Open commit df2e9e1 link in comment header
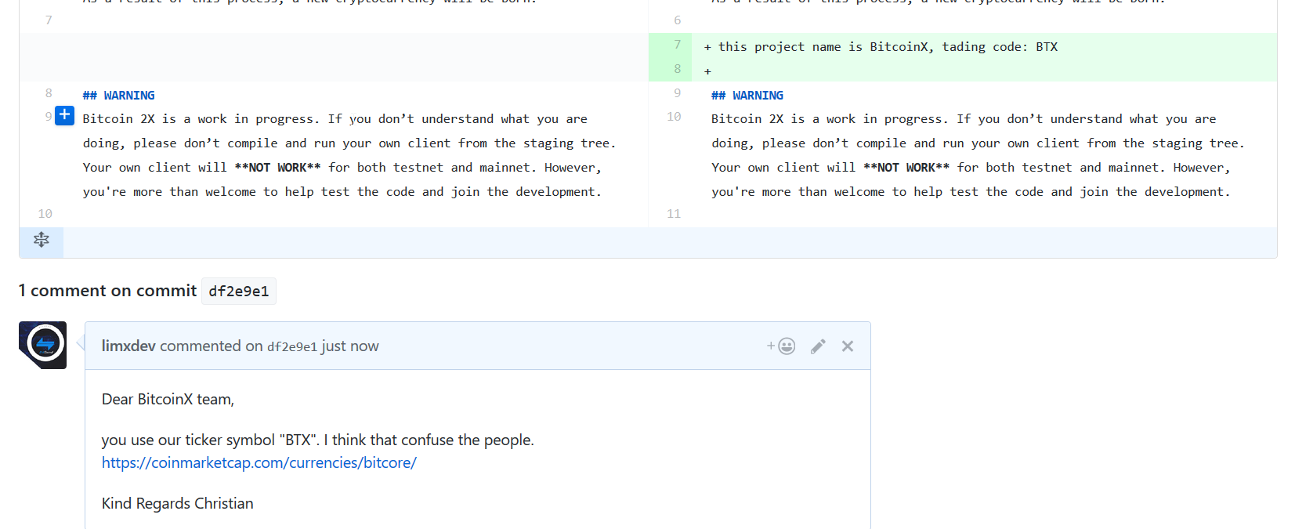The image size is (1295, 529). [292, 346]
